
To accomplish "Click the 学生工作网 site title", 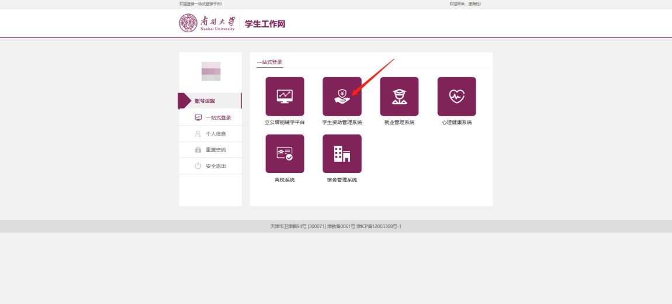I will 265,24.
